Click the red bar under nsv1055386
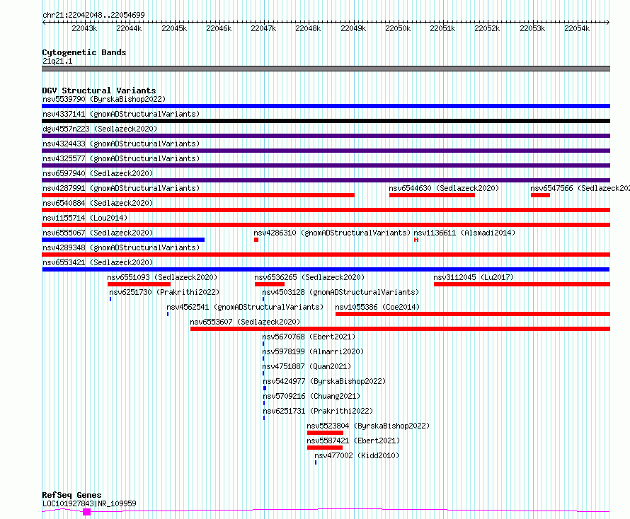Screen dimensions: 630x519 pyautogui.click(x=473, y=314)
